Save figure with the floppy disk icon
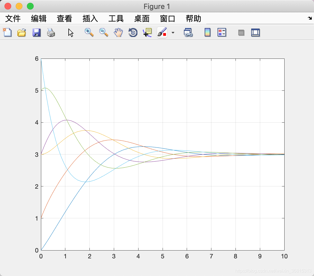 (x=36, y=32)
